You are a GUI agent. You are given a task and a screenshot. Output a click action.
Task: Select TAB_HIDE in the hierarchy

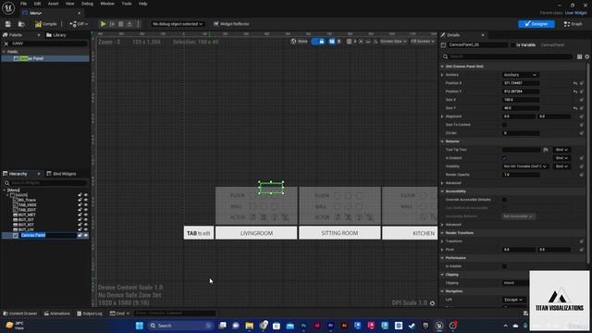click(27, 205)
